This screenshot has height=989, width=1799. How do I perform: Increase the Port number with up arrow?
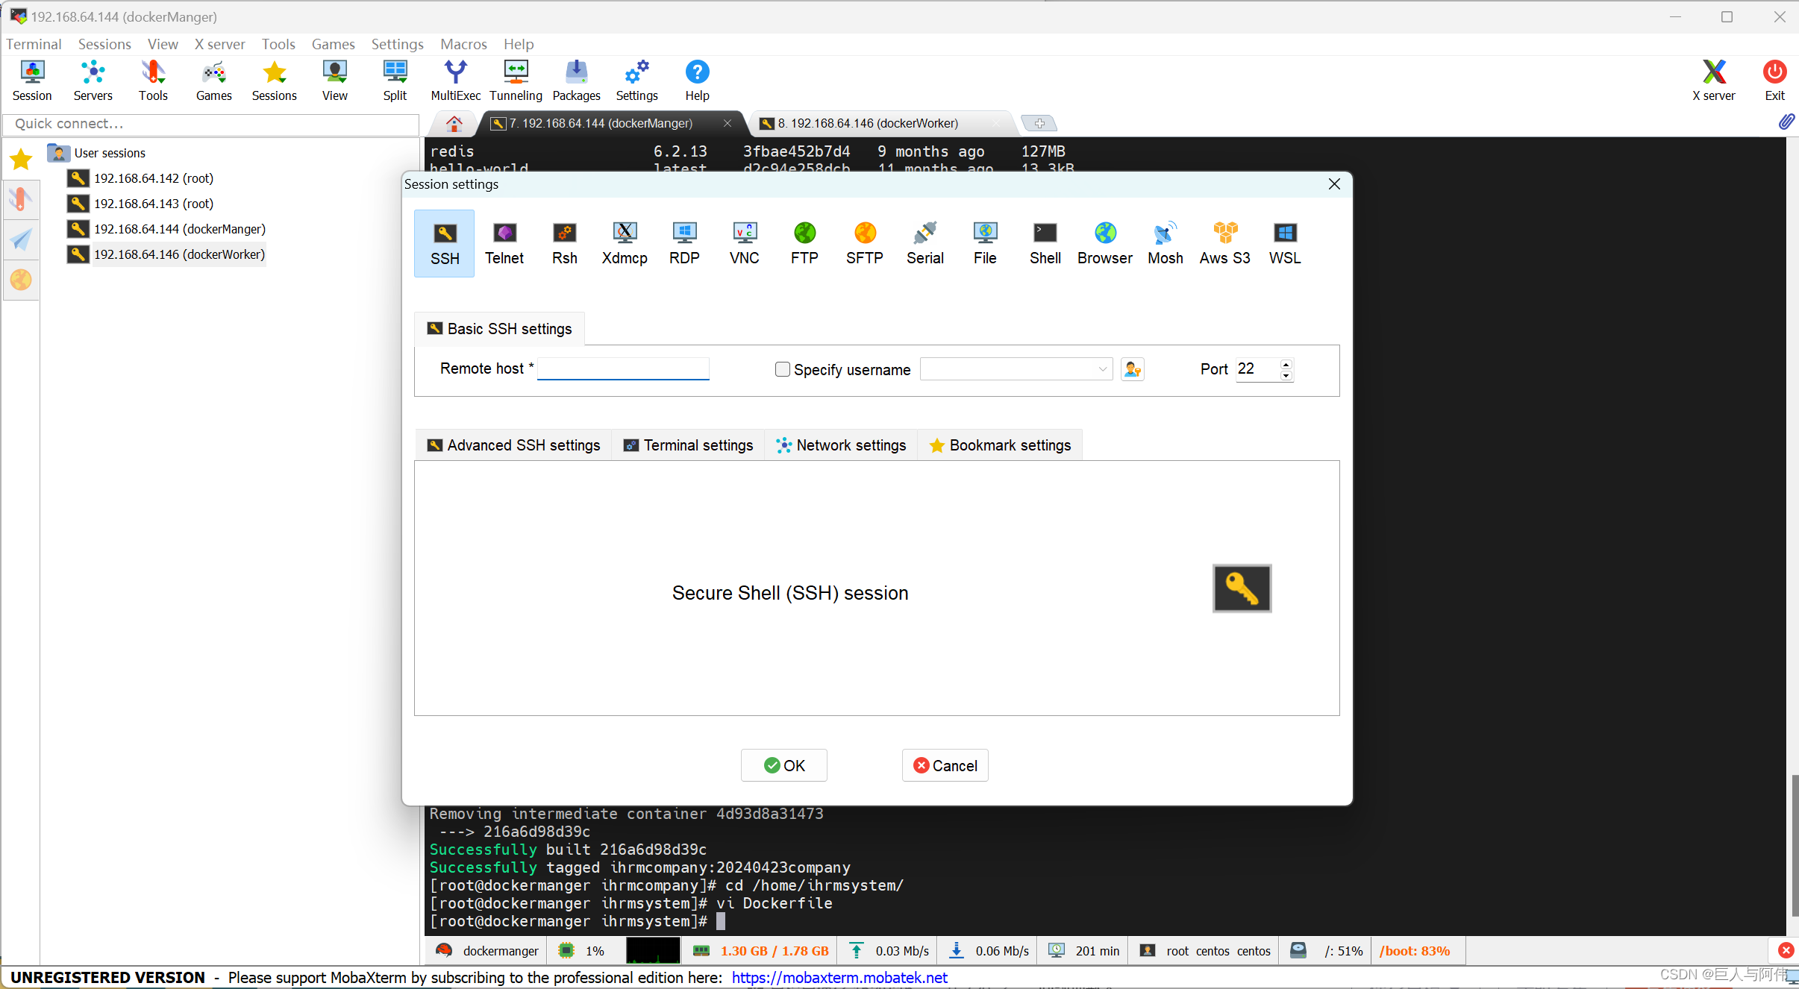(1286, 364)
